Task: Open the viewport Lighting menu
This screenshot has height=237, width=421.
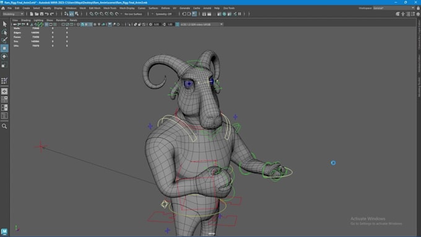Action: tap(38, 20)
